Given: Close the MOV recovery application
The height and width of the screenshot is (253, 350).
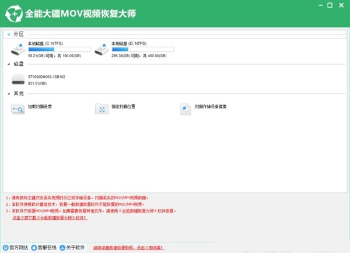Looking at the screenshot, I should pyautogui.click(x=341, y=5).
